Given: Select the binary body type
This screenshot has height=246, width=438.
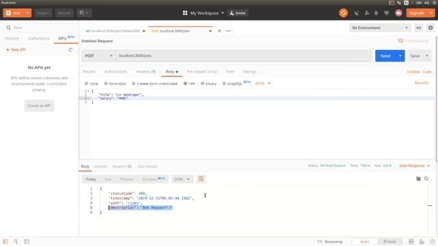Looking at the screenshot, I should point(209,83).
